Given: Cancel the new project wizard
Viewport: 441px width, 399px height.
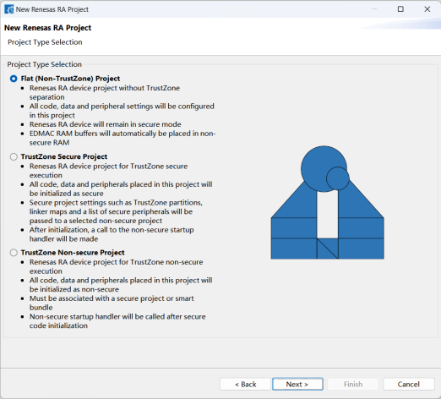Looking at the screenshot, I should coord(409,384).
